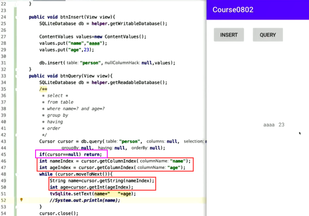Click the yellow lightbulb intention icon
309x216 pixels.
tap(21, 200)
